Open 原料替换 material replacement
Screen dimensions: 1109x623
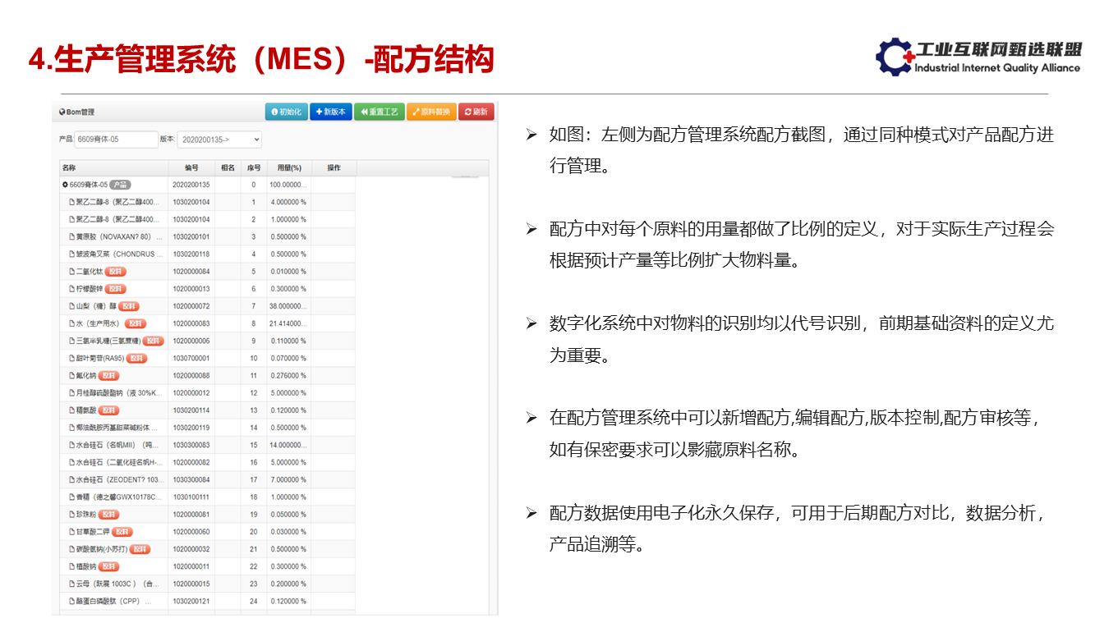pyautogui.click(x=431, y=112)
